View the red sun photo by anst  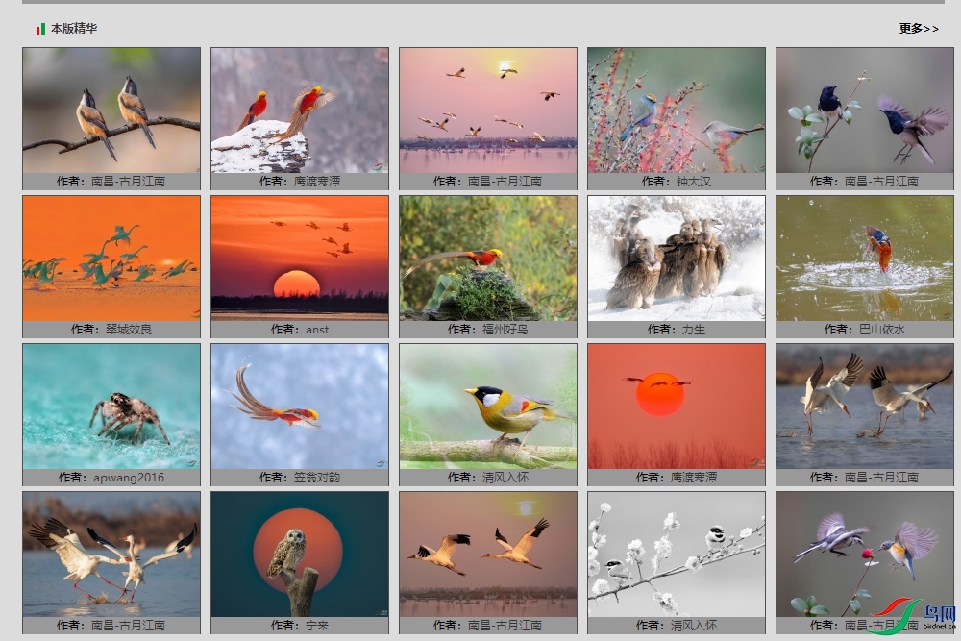pos(300,258)
